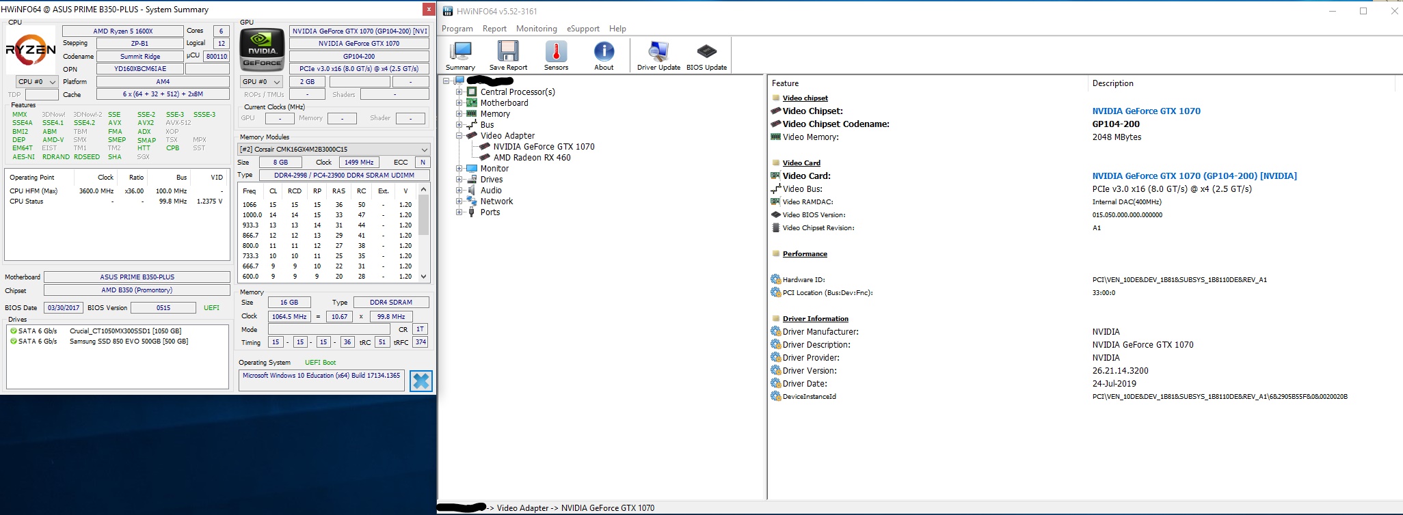This screenshot has height=515, width=1403.
Task: Expand Memory node
Action: 459,113
